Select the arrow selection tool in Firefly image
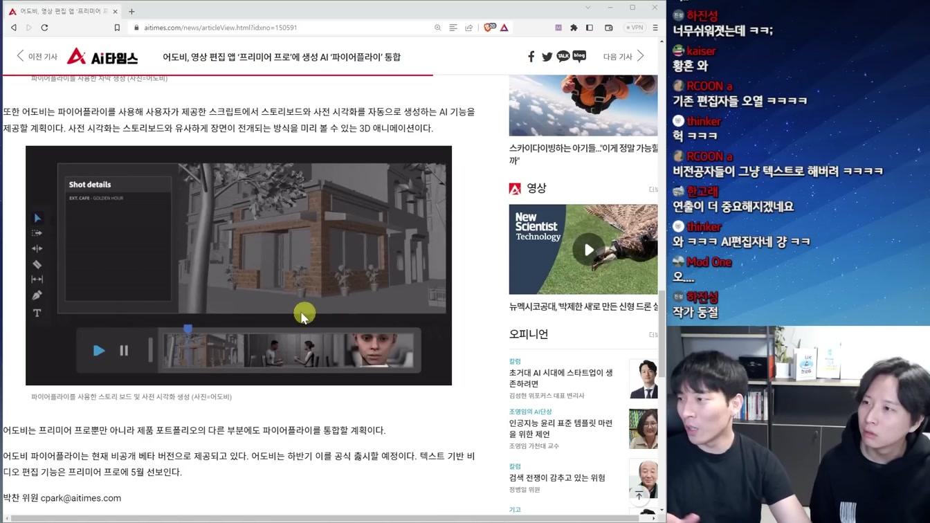This screenshot has width=930, height=523. click(37, 218)
